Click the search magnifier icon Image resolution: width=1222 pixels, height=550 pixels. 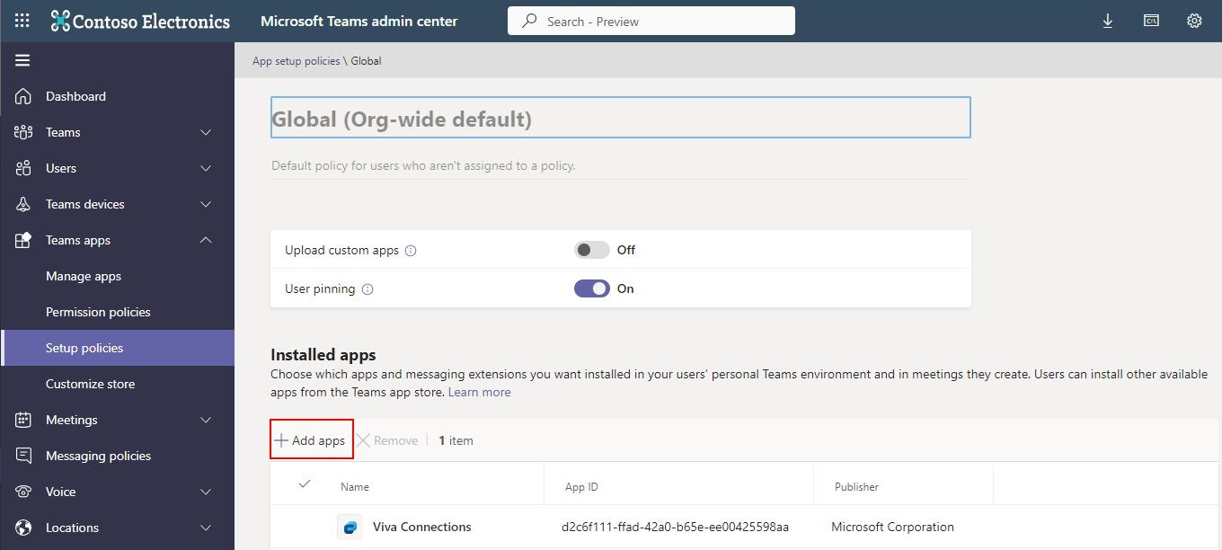[530, 21]
